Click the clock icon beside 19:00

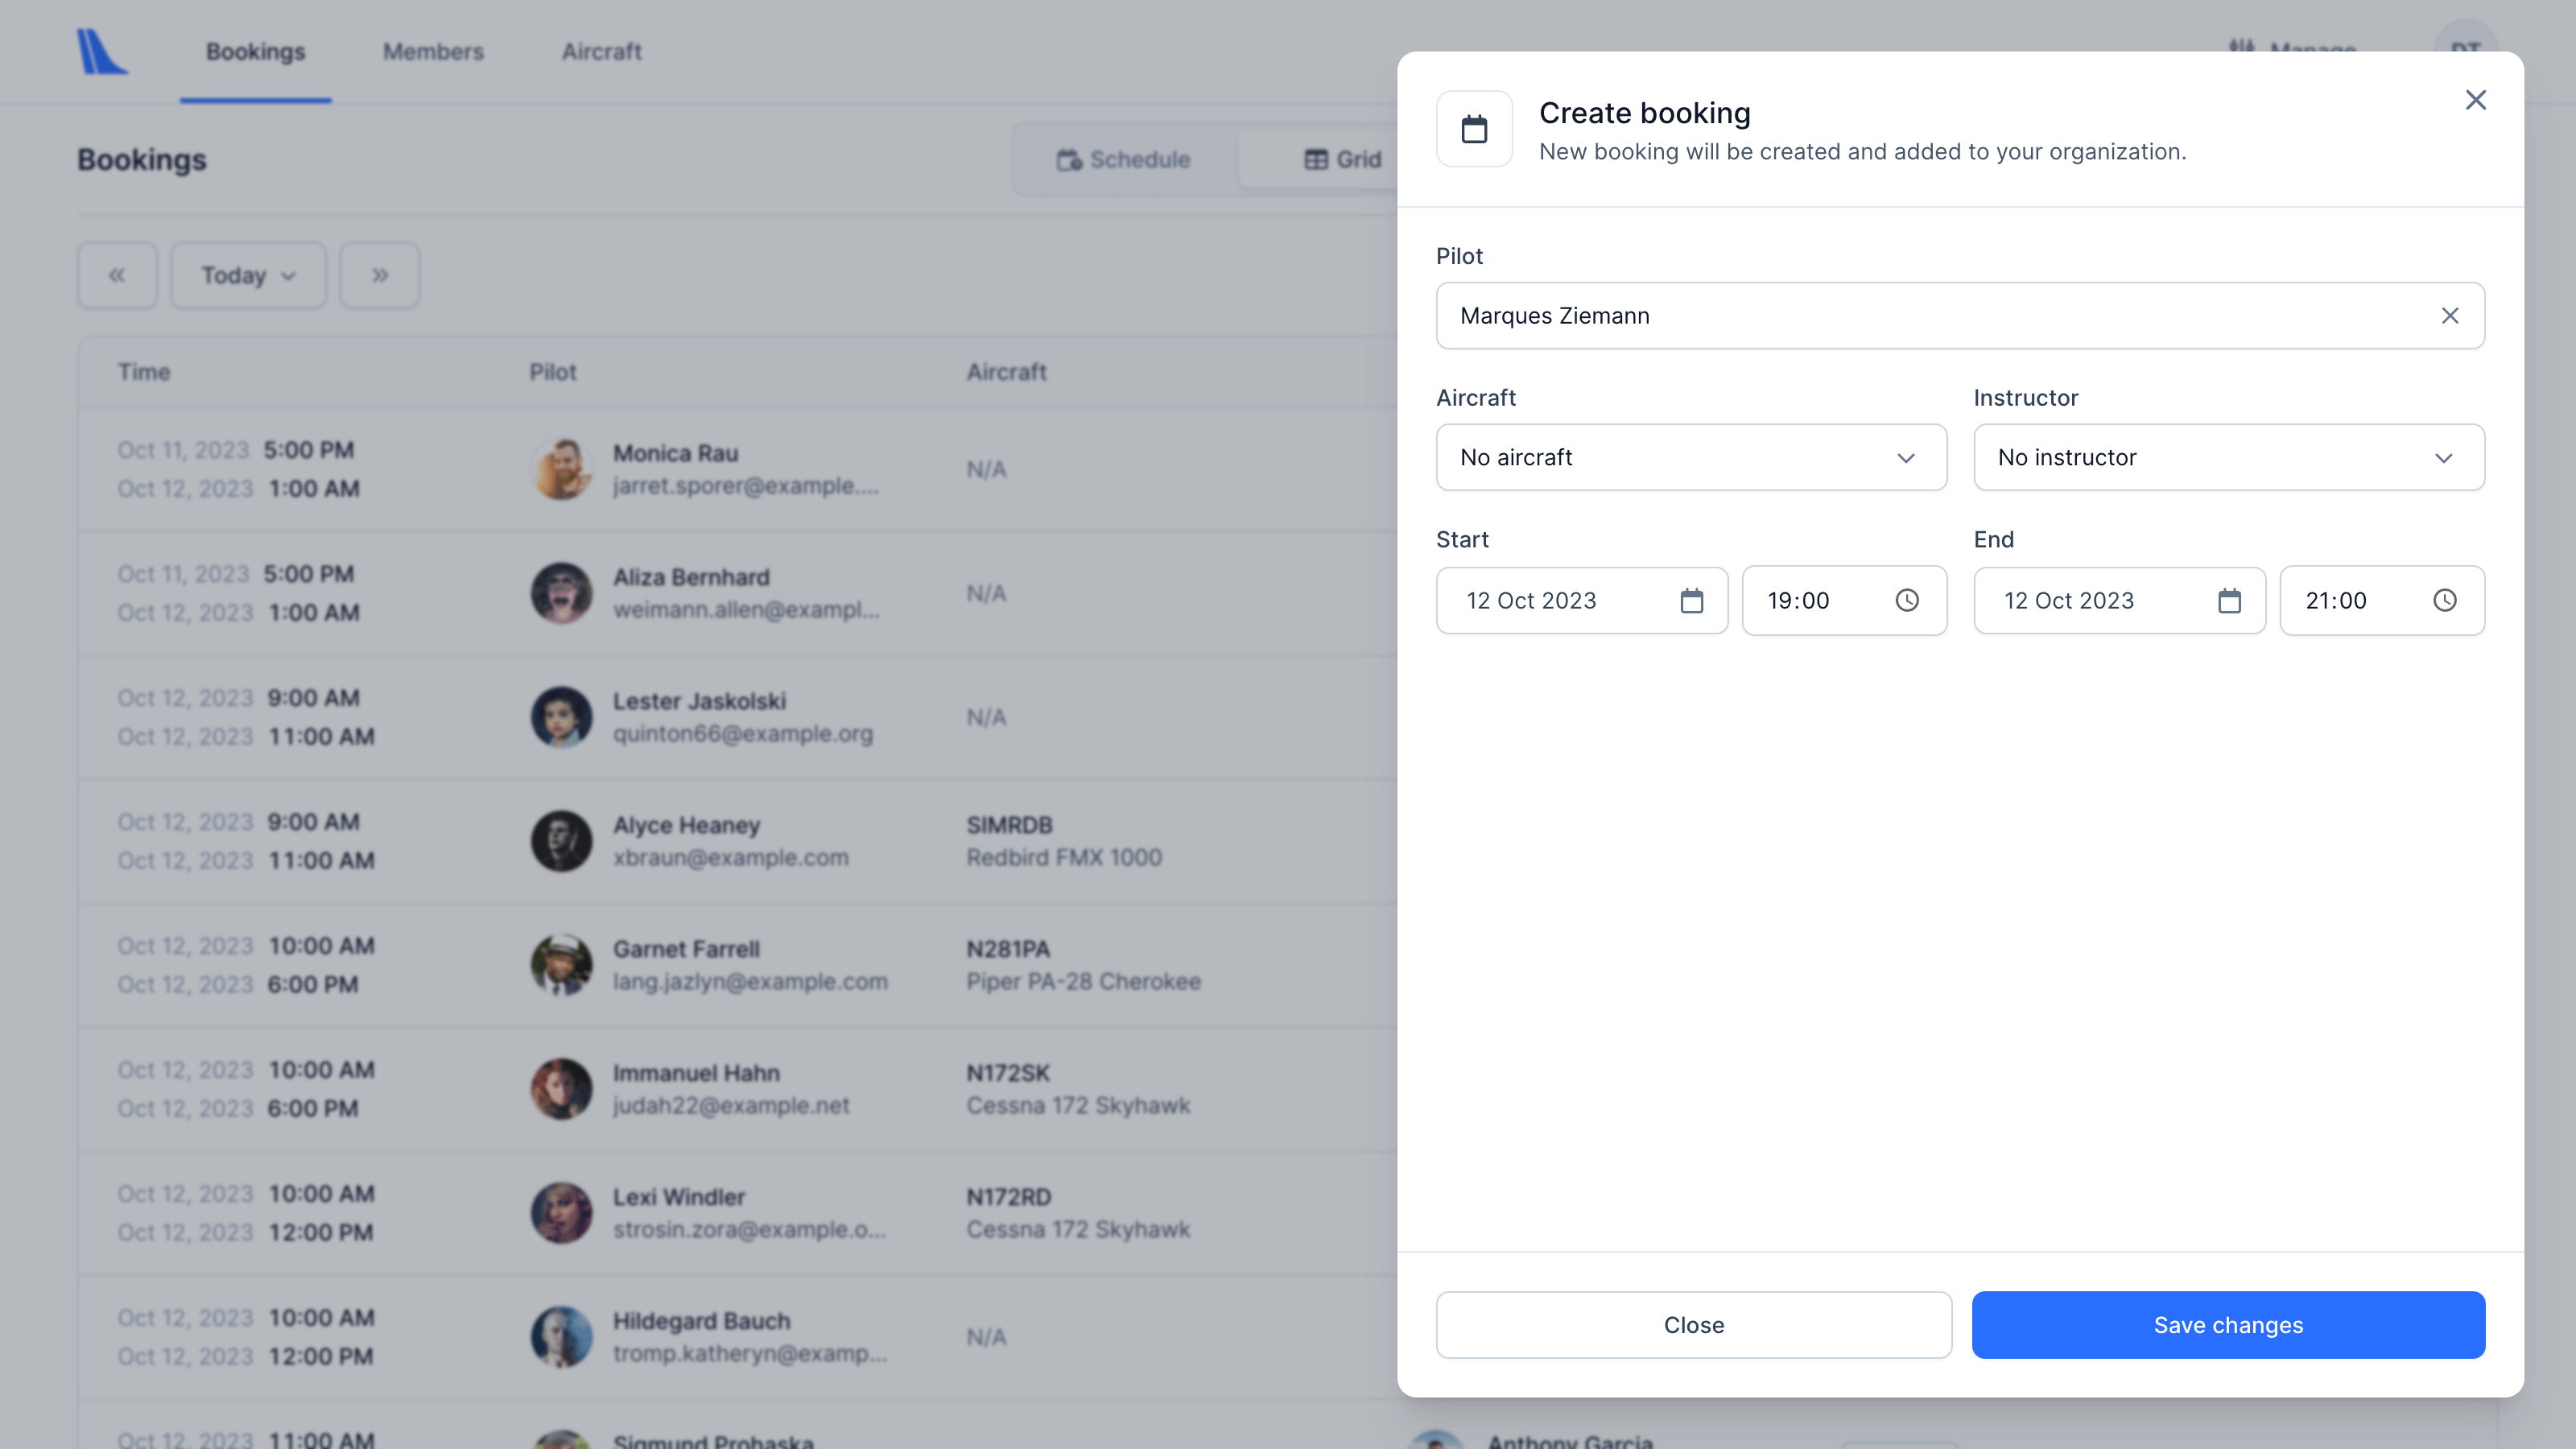click(x=1907, y=600)
